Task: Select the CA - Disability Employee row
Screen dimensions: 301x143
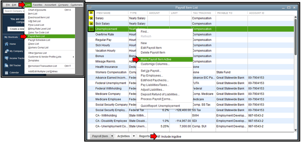Action: point(191,121)
